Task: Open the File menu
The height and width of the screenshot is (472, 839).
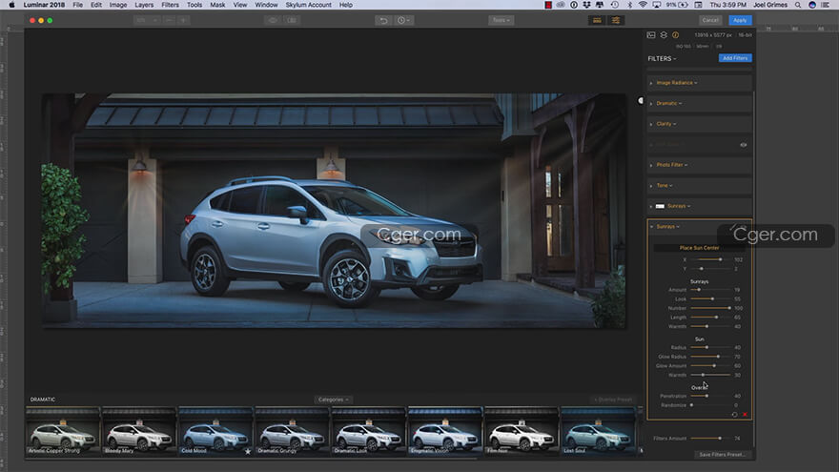Action: click(x=77, y=5)
